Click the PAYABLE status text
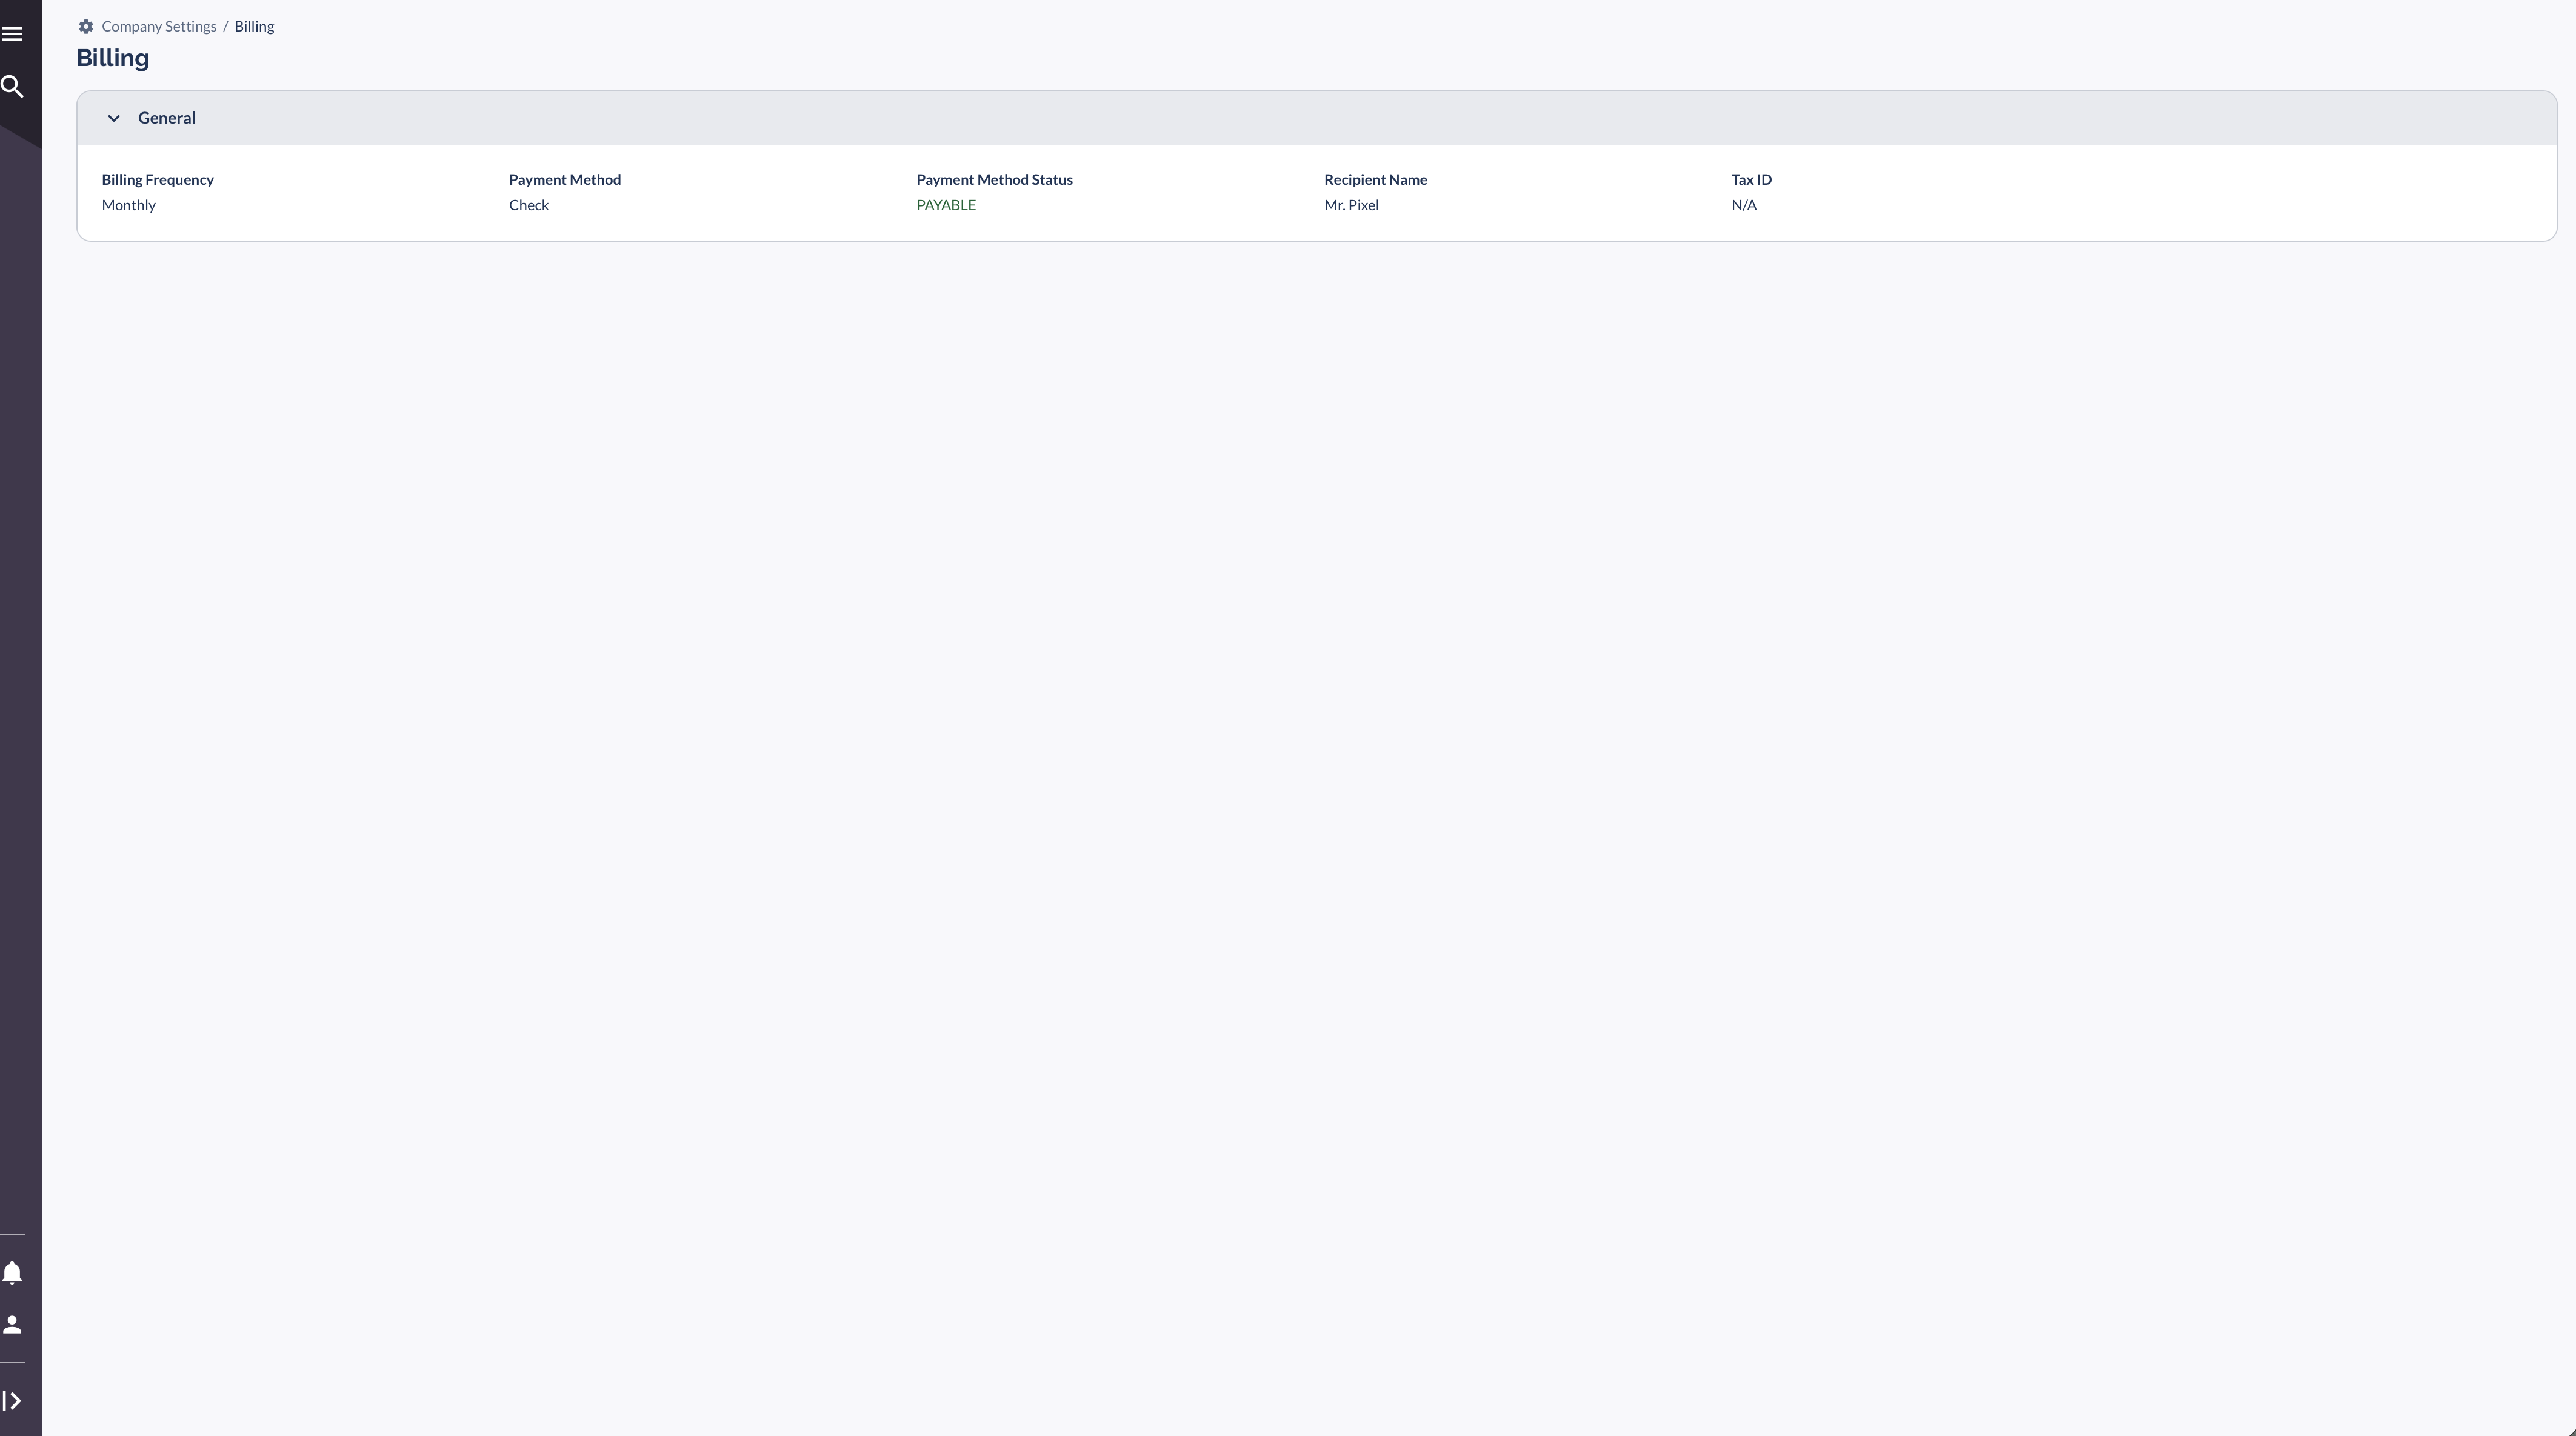Screen dimensions: 2576x1436 point(946,205)
